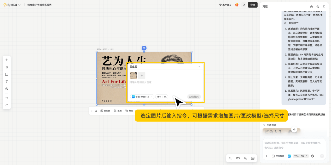Click the 生成图片 label in chat
331x165 pixels.
[271, 125]
